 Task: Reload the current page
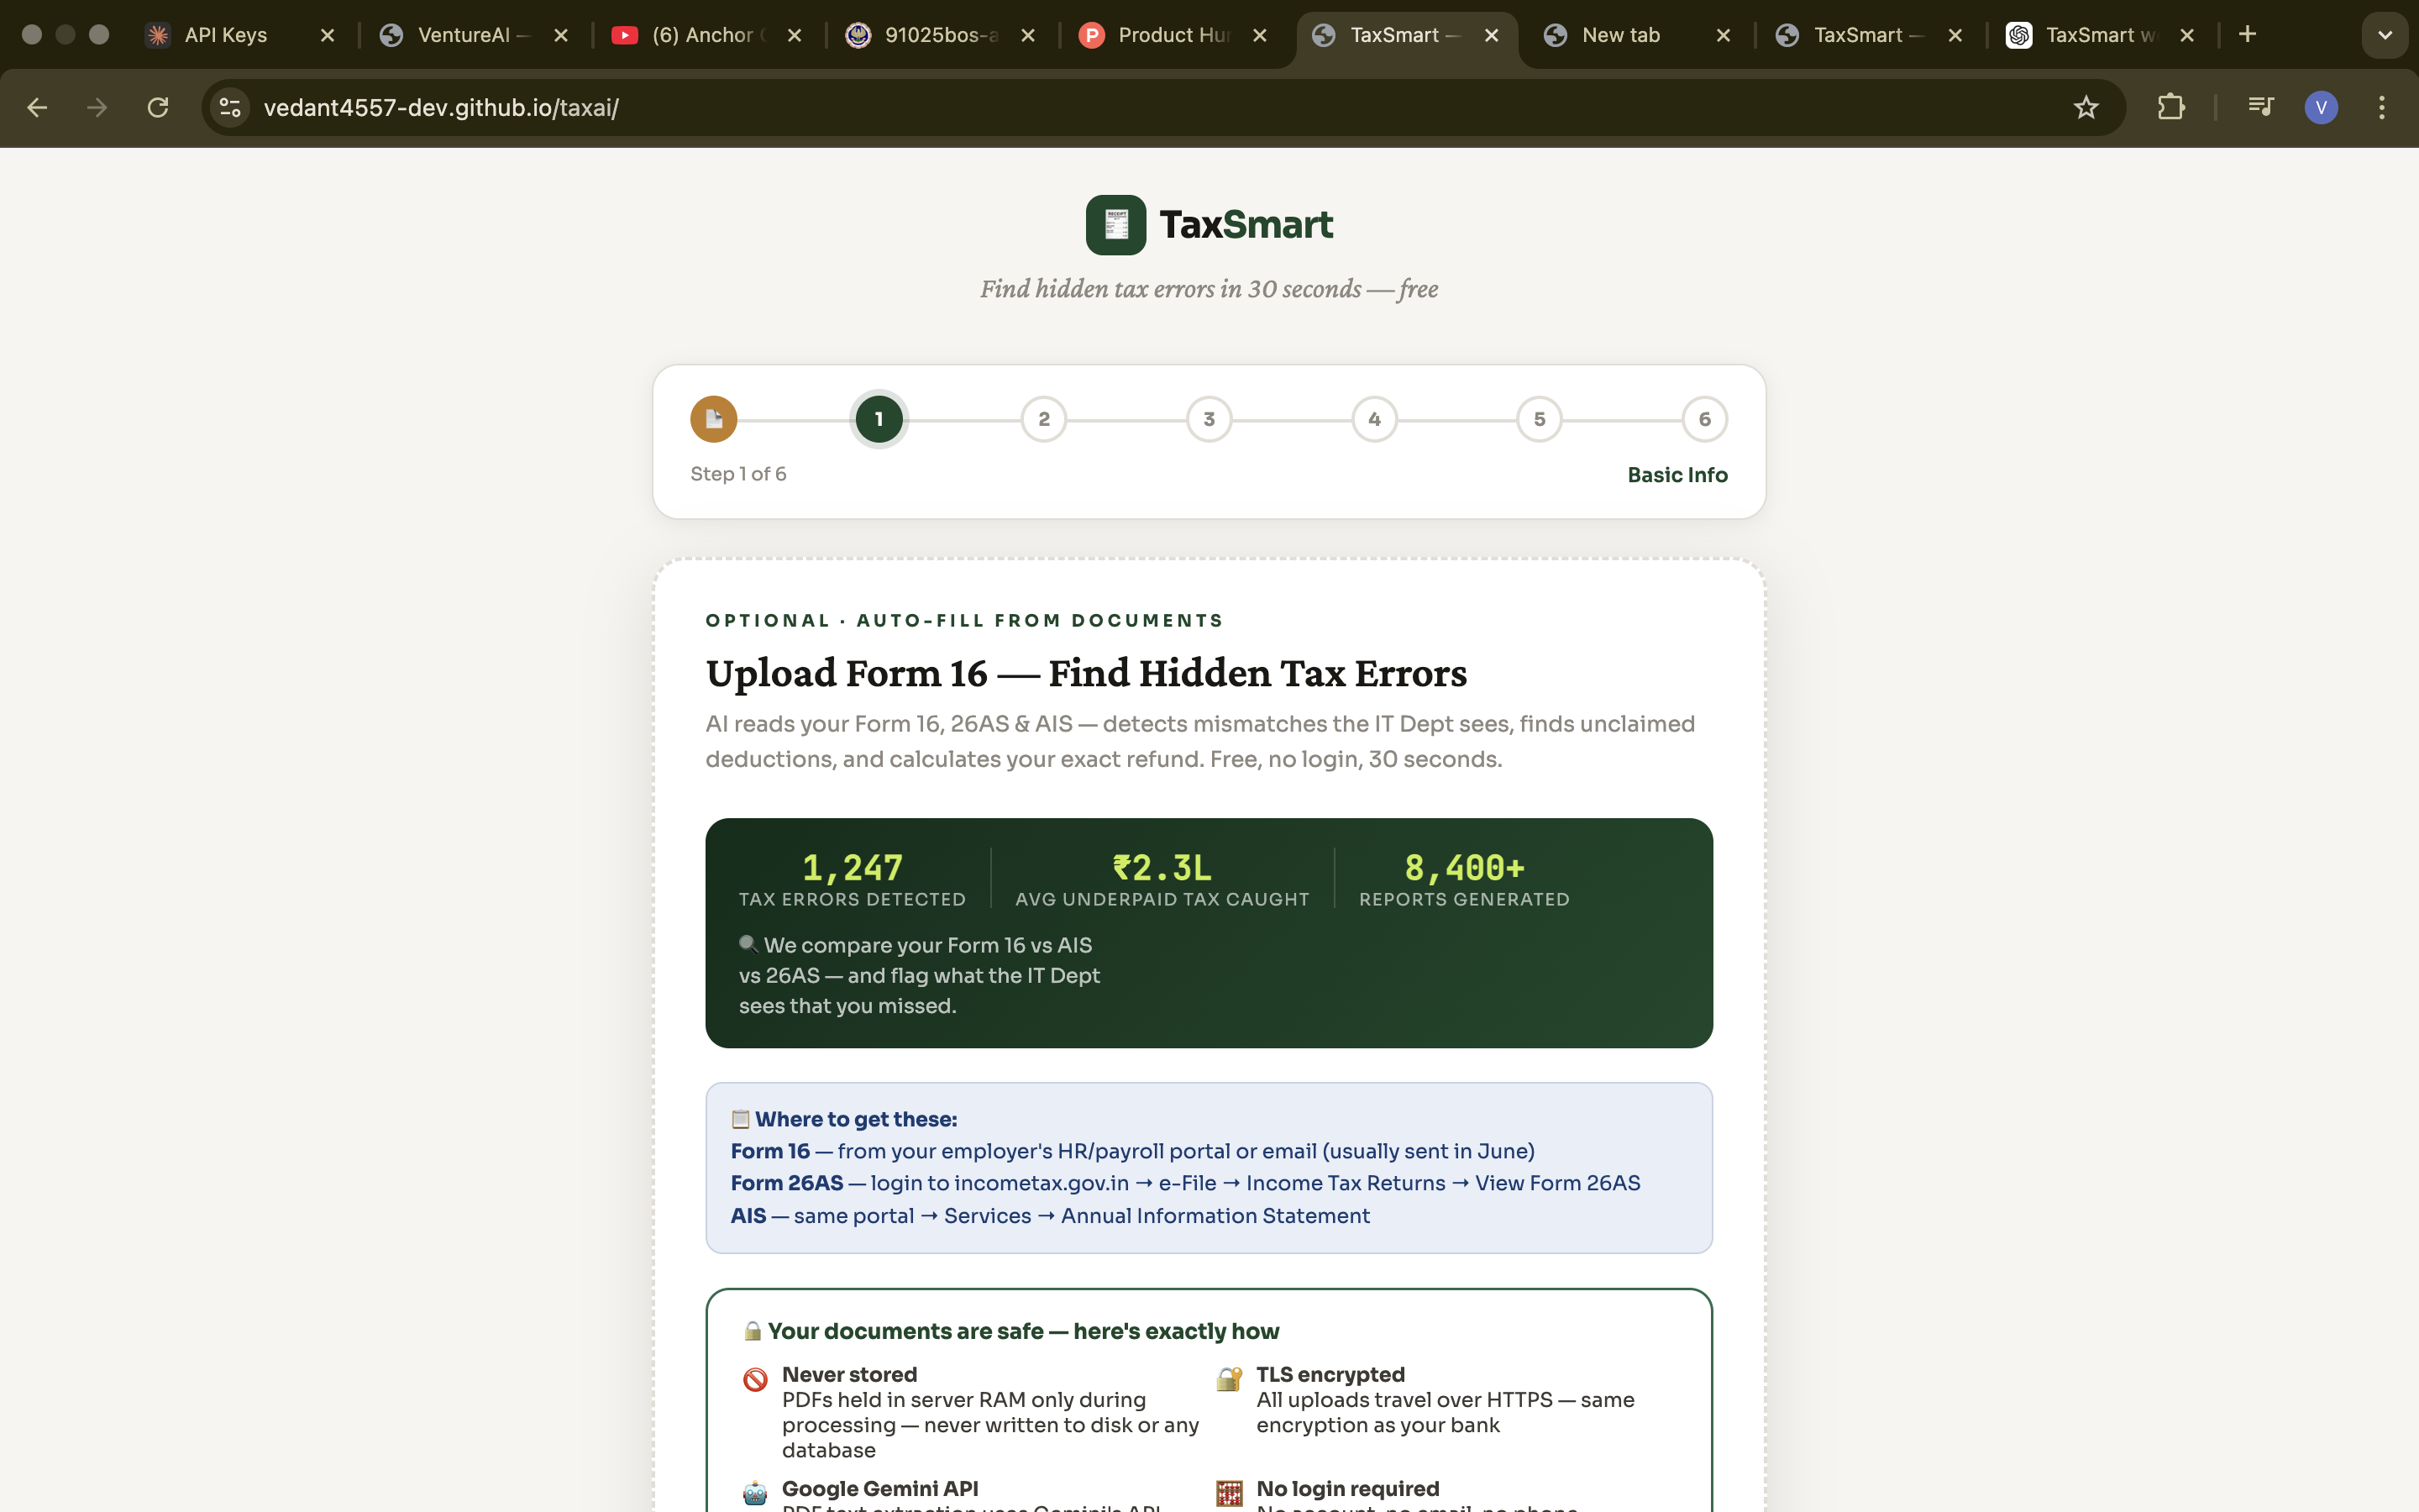[x=158, y=107]
